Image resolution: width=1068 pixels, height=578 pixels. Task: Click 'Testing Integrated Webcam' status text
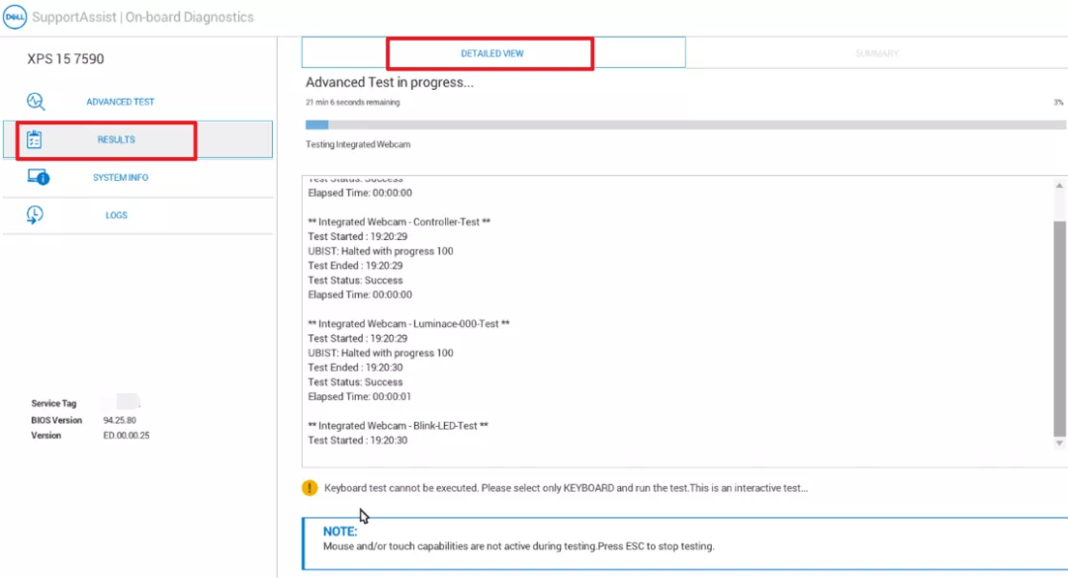[358, 144]
